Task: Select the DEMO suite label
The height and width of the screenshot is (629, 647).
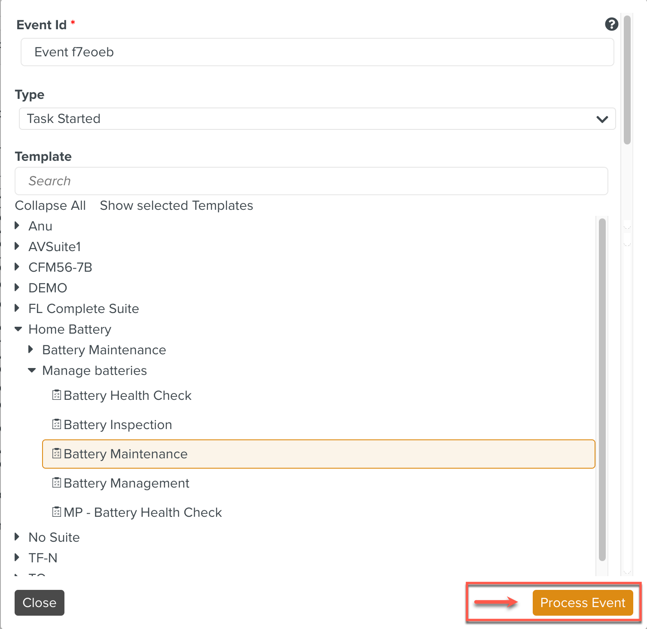Action: click(x=48, y=288)
